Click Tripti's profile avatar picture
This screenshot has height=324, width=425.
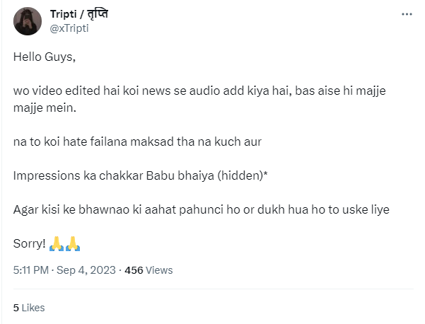click(28, 21)
